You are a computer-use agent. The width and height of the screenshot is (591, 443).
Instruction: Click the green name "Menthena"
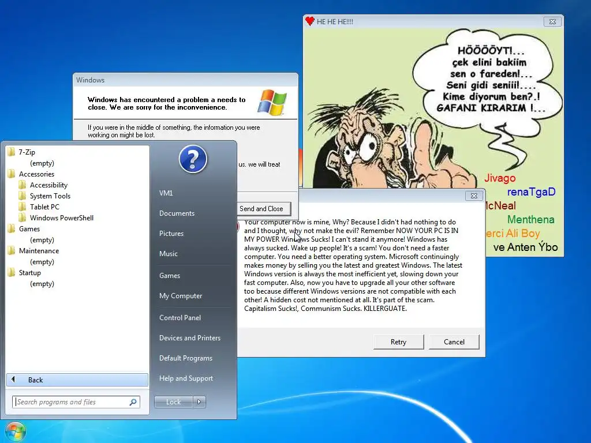(531, 219)
